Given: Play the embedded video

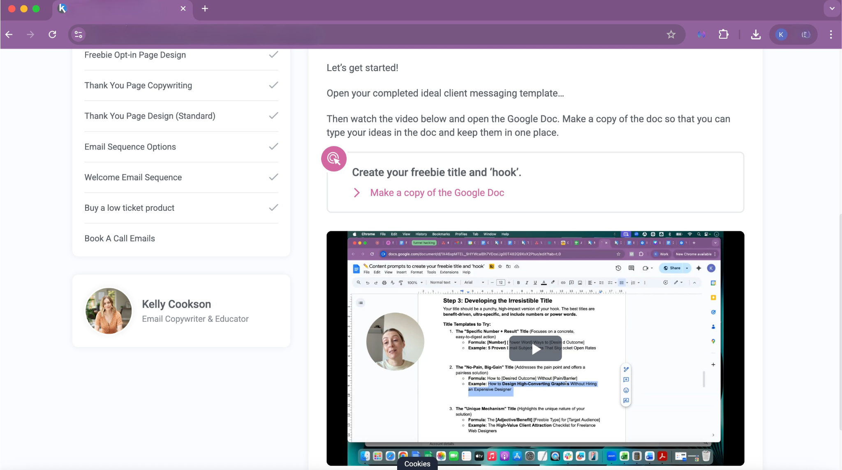Looking at the screenshot, I should tap(535, 349).
